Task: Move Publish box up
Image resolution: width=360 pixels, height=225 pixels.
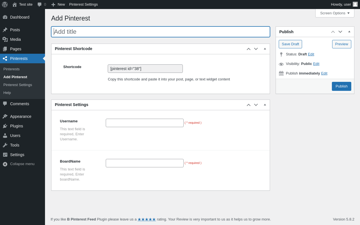Action: click(x=333, y=32)
